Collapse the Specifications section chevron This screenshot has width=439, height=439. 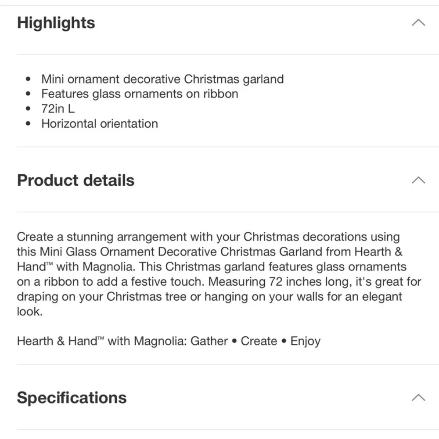pyautogui.click(x=418, y=398)
